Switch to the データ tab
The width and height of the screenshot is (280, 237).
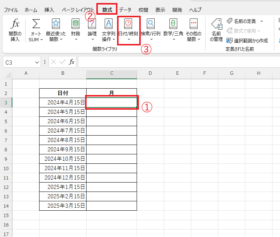(x=125, y=10)
